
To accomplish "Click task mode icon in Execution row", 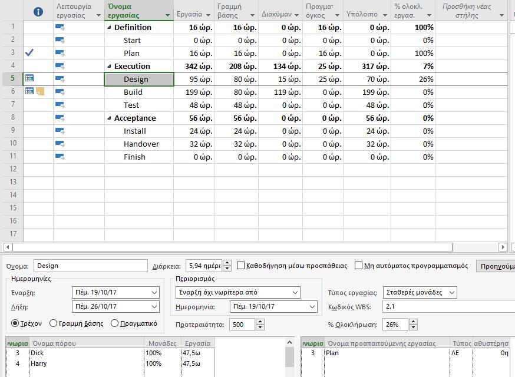I will (x=60, y=67).
